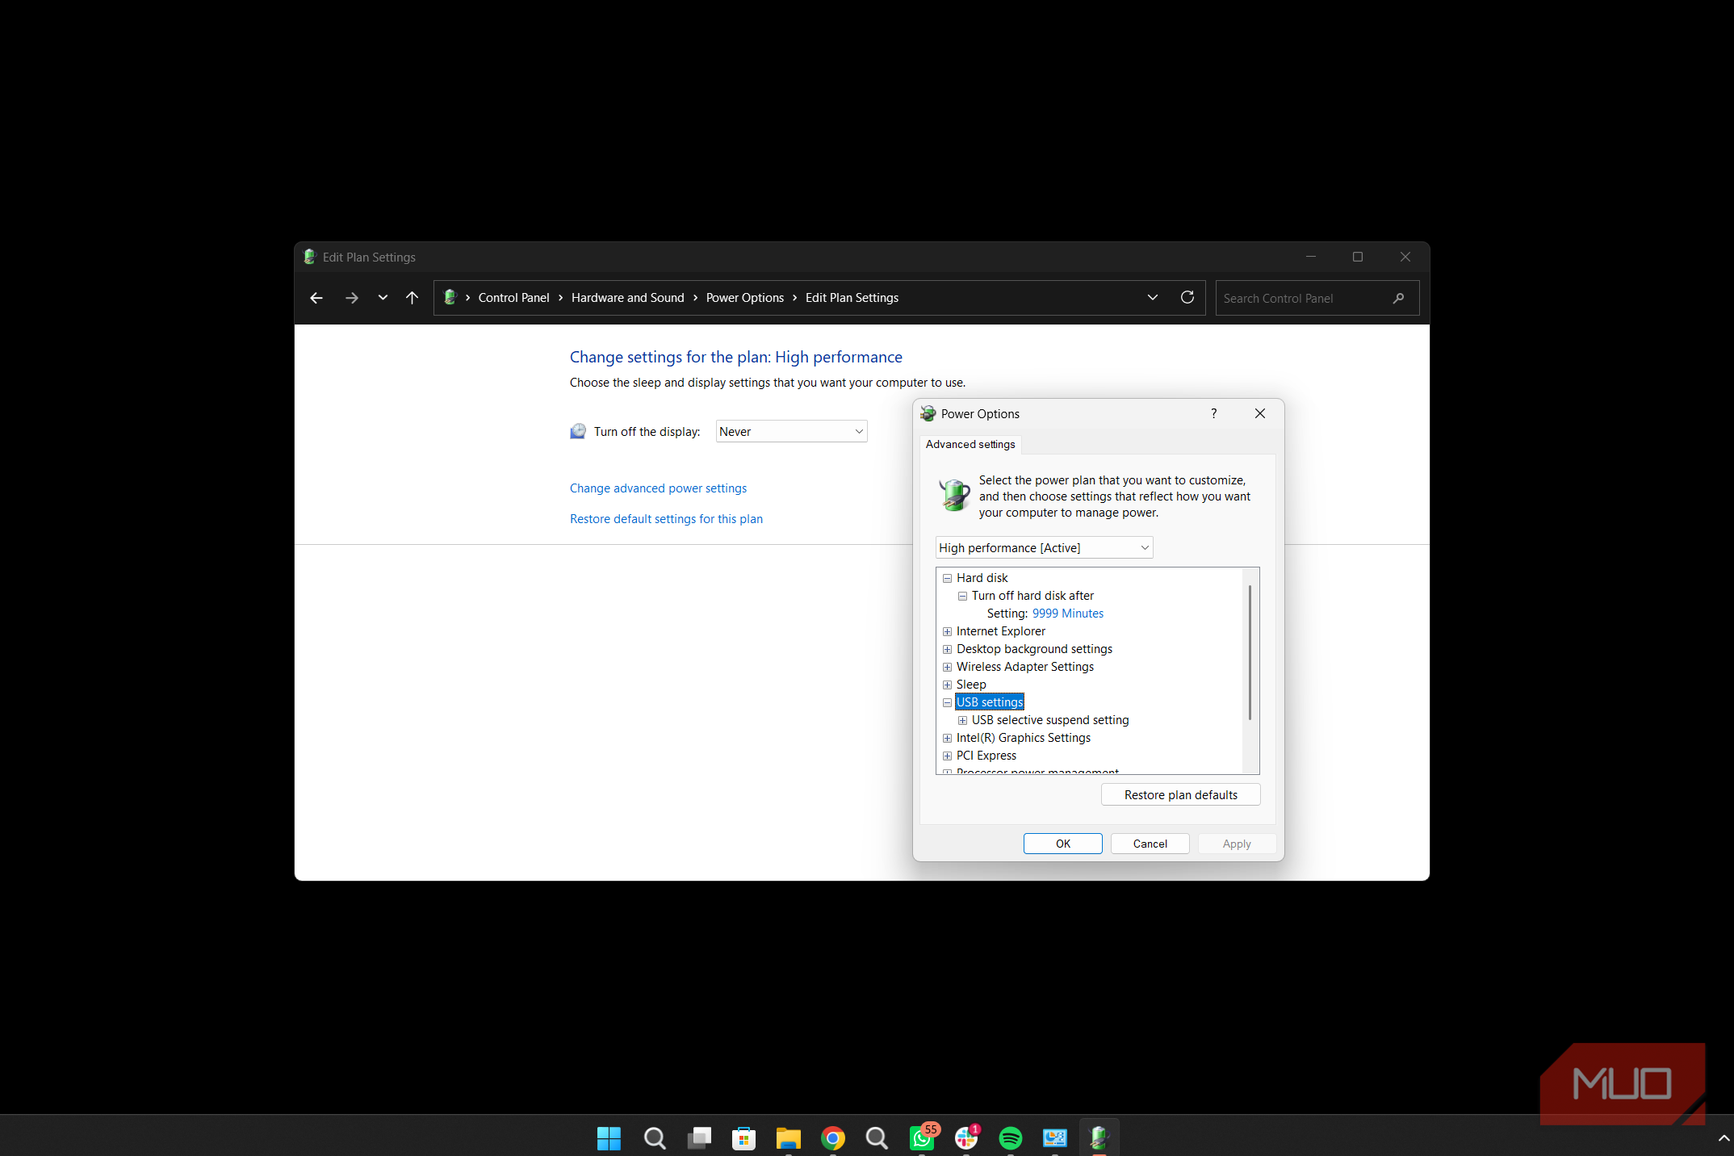Image resolution: width=1734 pixels, height=1156 pixels.
Task: Select the Advanced settings tab
Action: [x=970, y=444]
